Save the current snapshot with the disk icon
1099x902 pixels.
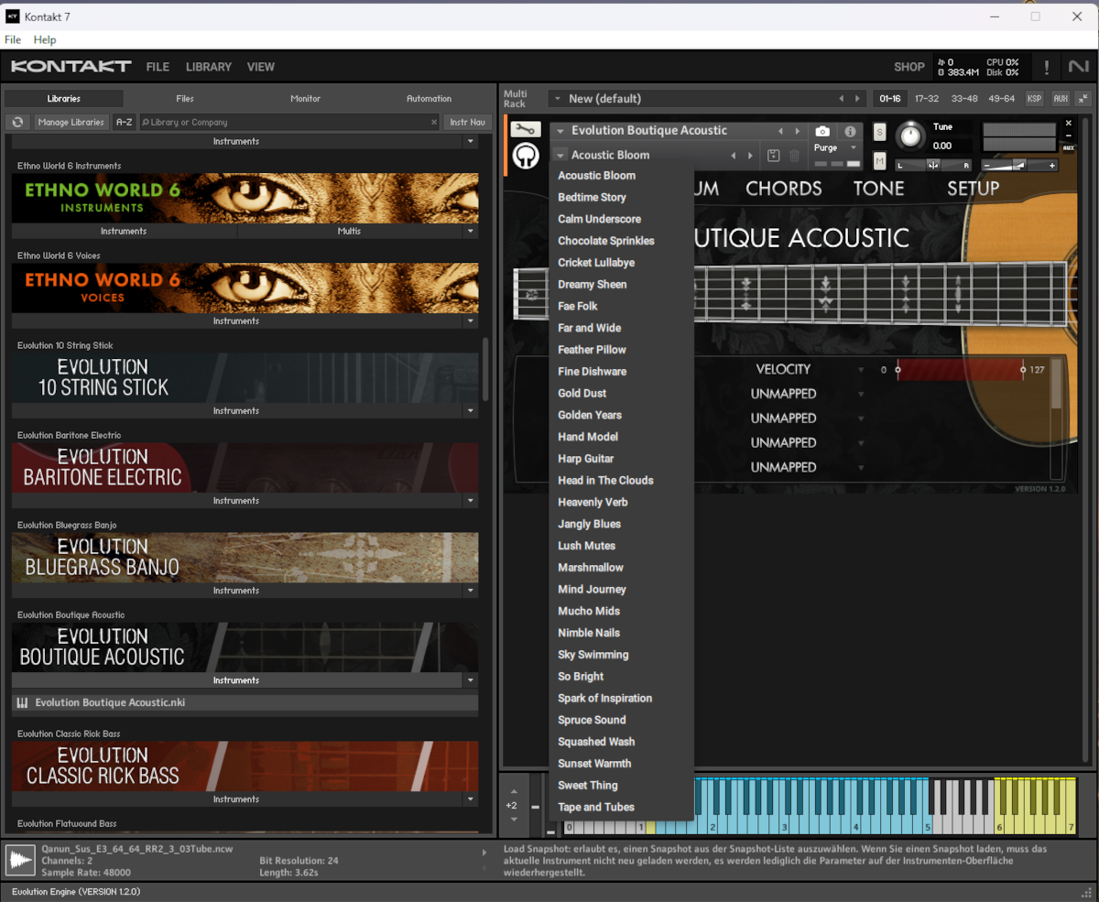774,156
